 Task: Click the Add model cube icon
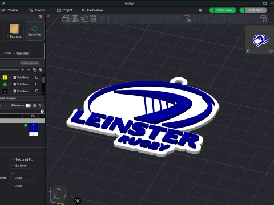pos(66,19)
